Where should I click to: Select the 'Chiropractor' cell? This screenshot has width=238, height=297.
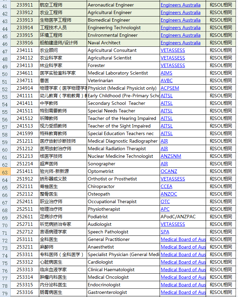tap(123, 187)
